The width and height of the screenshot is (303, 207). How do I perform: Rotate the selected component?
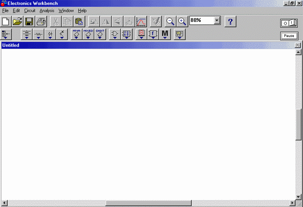94,22
